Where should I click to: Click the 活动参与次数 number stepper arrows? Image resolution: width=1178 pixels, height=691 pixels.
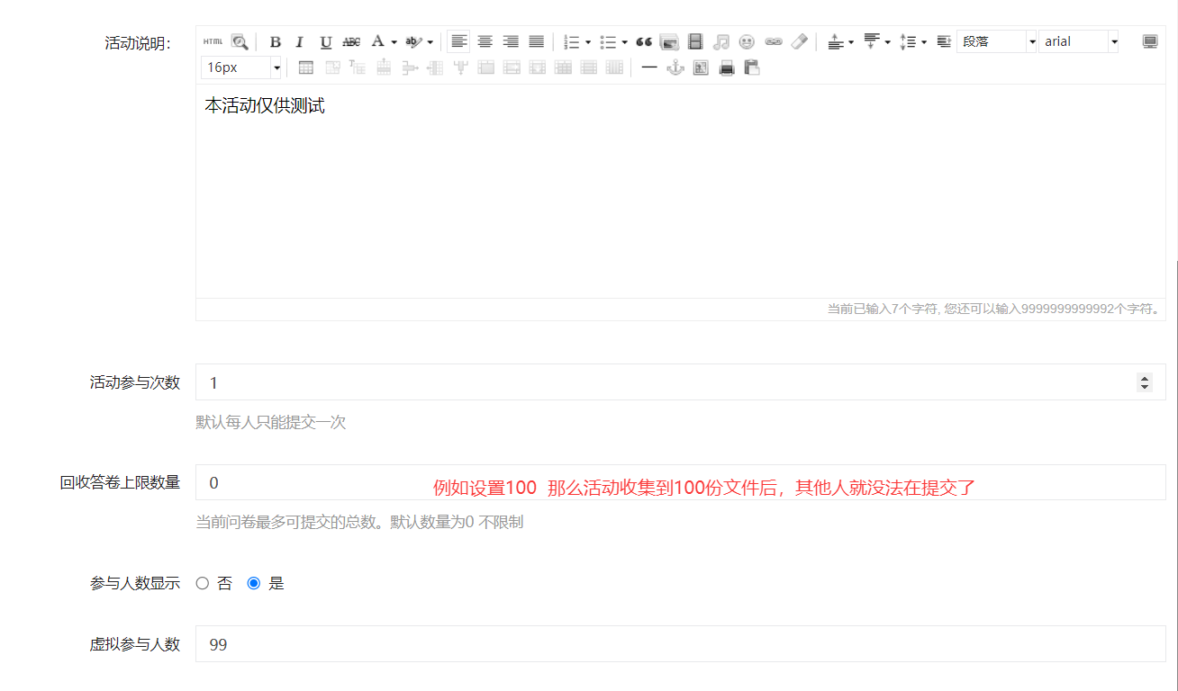click(x=1145, y=382)
